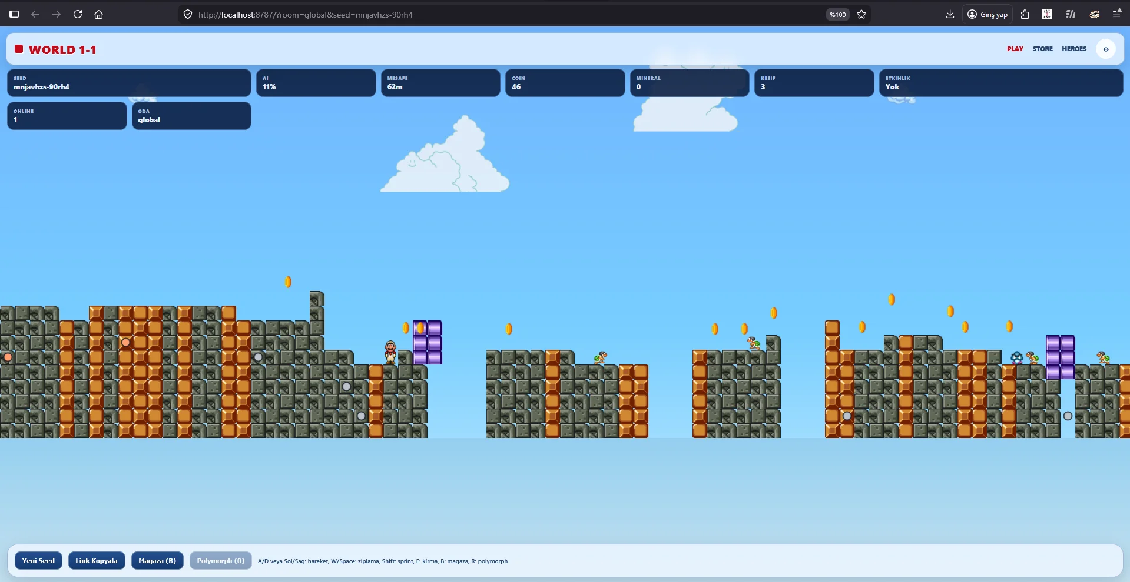Image resolution: width=1130 pixels, height=582 pixels.
Task: Click the AI card showing 11%
Action: tap(316, 83)
